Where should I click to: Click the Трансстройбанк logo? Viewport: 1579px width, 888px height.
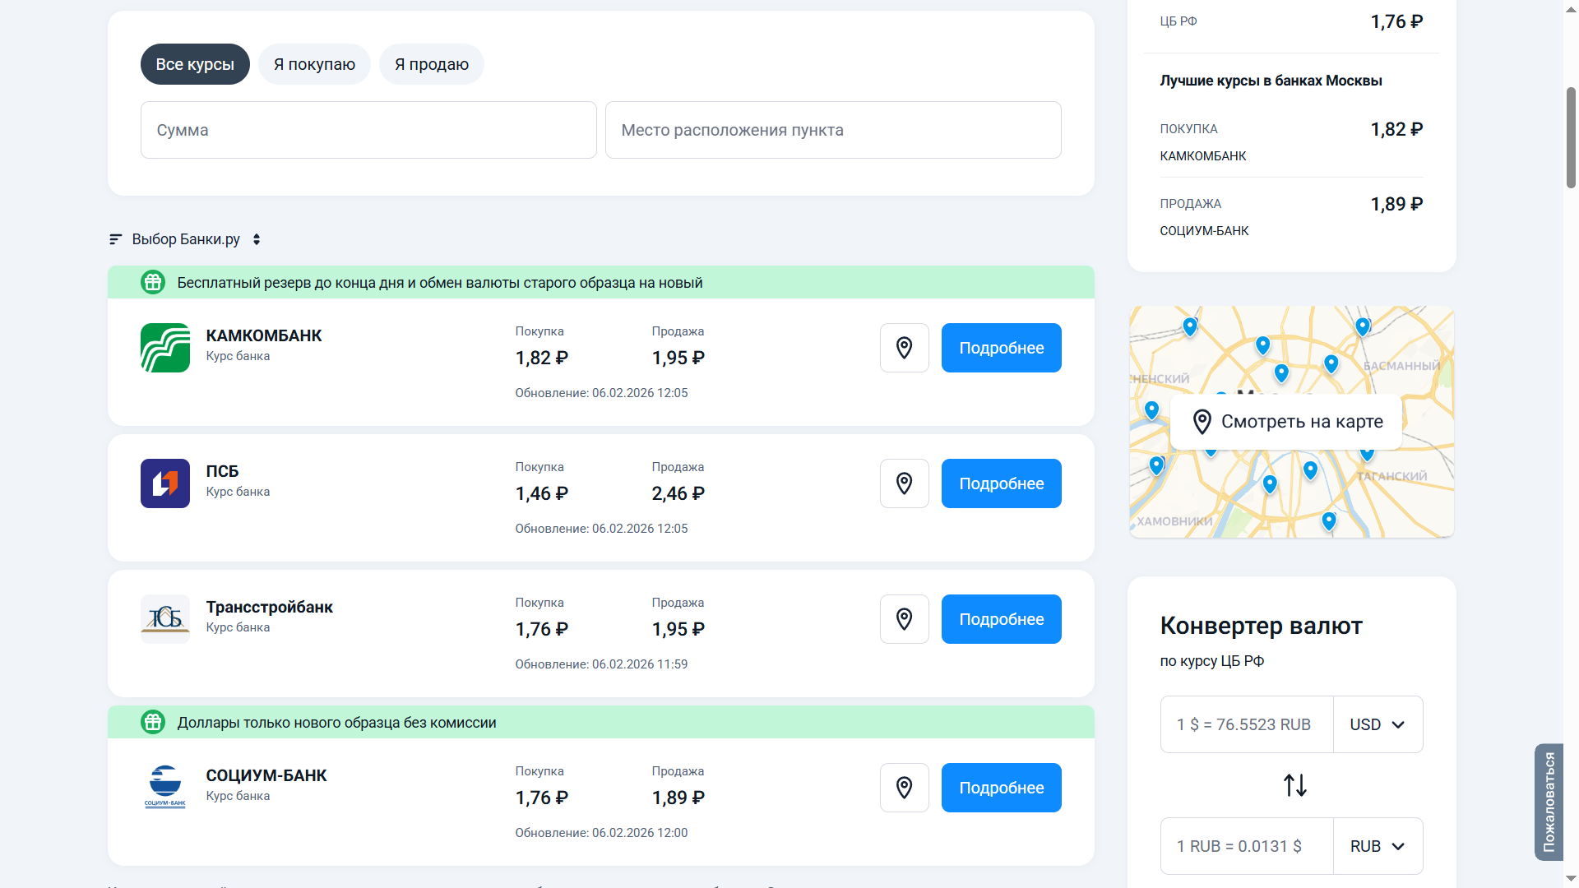click(165, 619)
